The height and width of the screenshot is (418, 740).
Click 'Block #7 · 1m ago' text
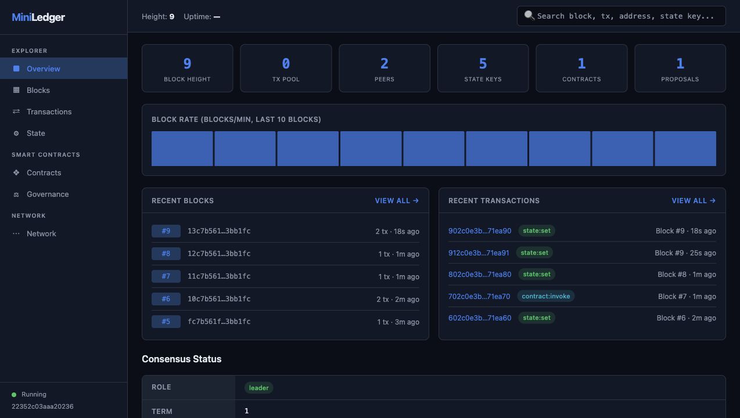[687, 296]
